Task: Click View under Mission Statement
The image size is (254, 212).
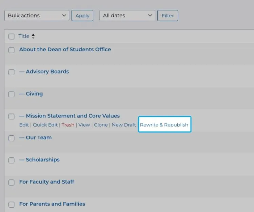Action: click(84, 125)
